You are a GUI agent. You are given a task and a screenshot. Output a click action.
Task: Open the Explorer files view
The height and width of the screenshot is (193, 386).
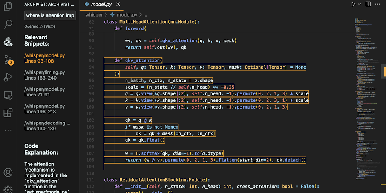point(8,7)
